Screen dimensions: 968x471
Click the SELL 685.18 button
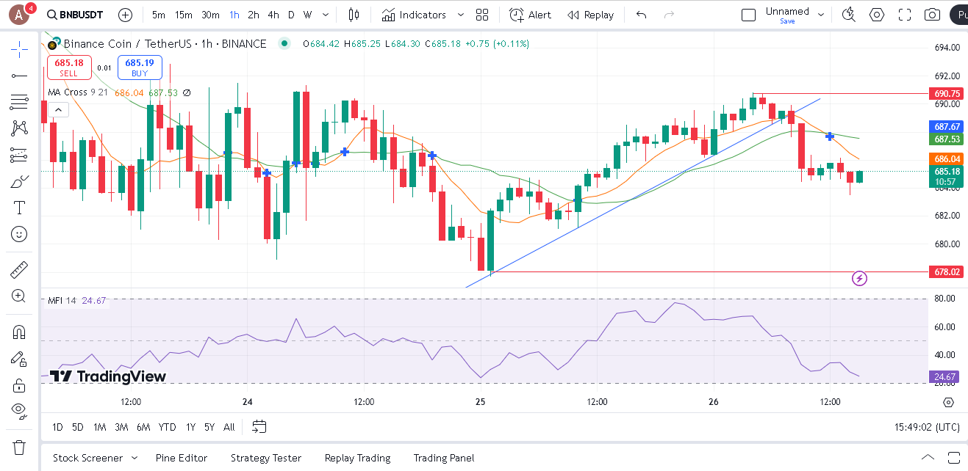click(x=69, y=67)
